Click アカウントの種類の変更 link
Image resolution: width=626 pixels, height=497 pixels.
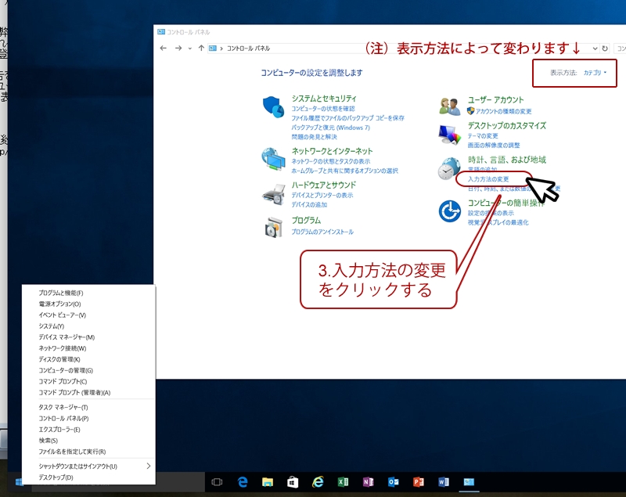(503, 111)
